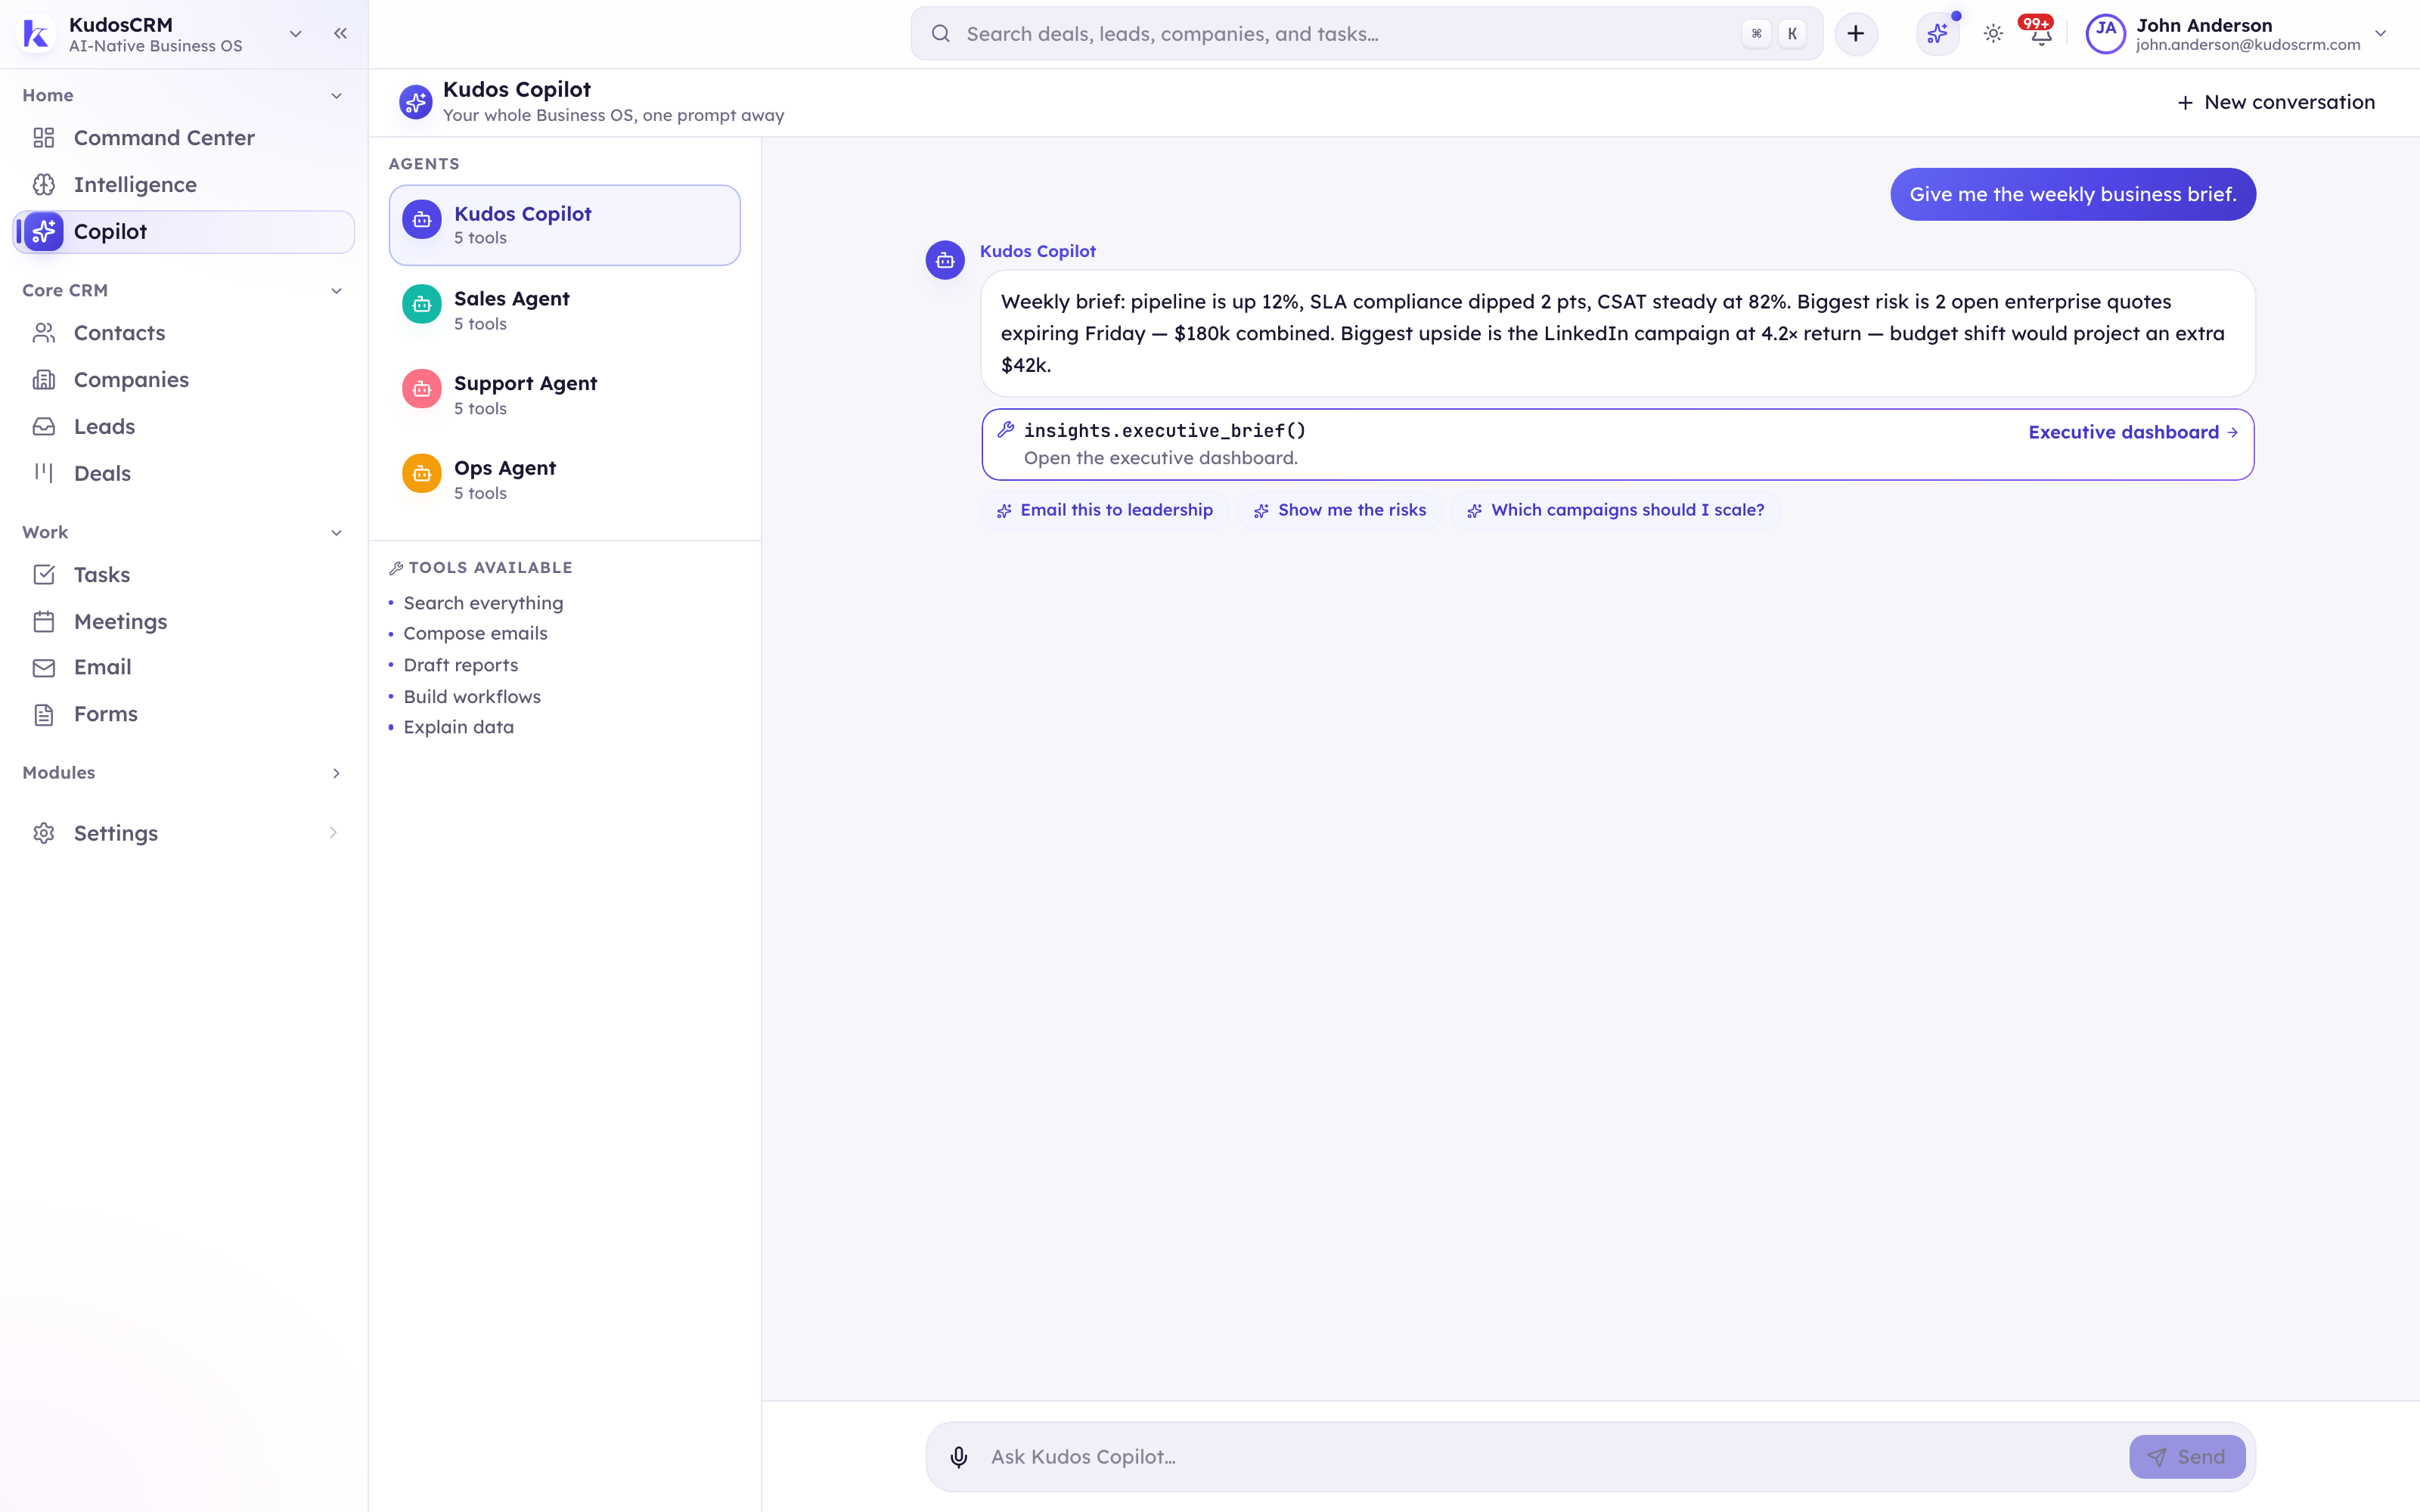Click the Settings gear icon in the sidebar
This screenshot has width=2420, height=1512.
[44, 833]
